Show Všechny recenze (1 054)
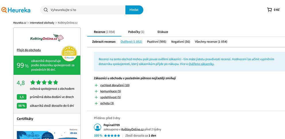Screen dimensions: 285x139 [x=211, y=42]
